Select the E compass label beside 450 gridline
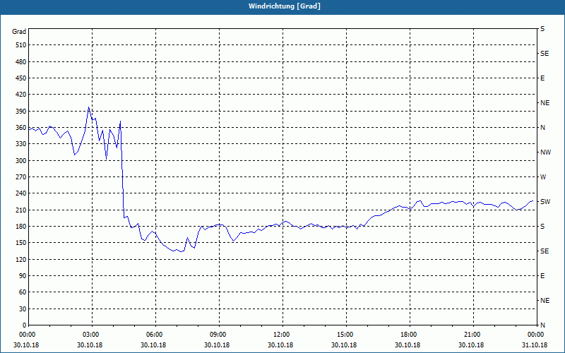This screenshot has width=565, height=353. (542, 78)
